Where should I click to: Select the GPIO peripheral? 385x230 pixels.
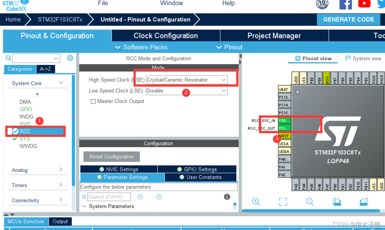point(26,109)
